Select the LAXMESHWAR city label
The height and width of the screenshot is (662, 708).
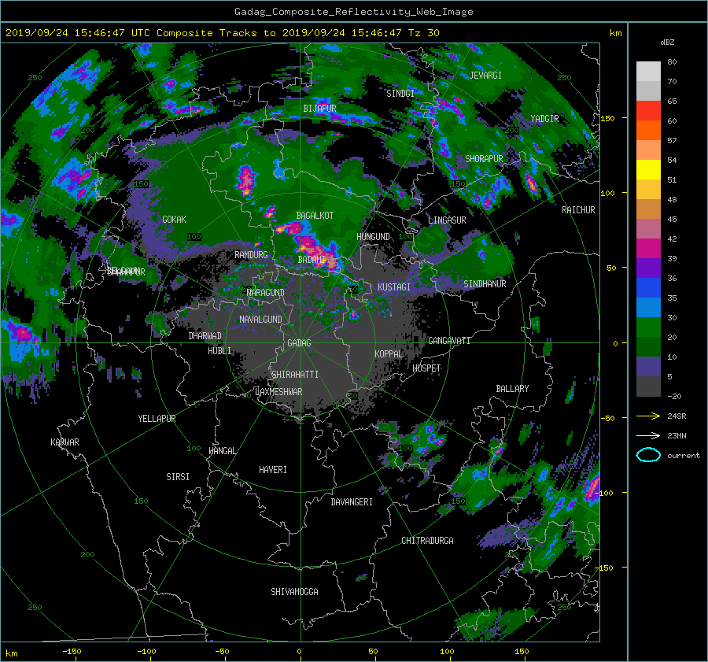[x=278, y=392]
